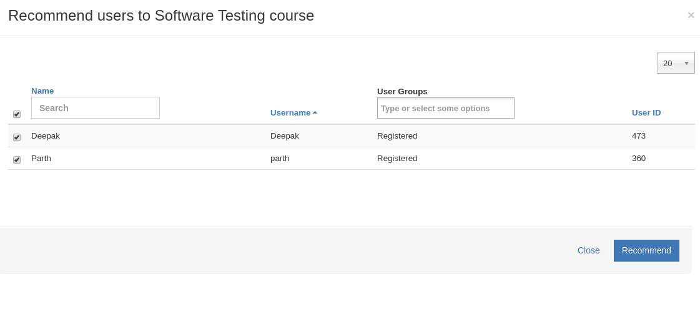Click the Close link in the footer
This screenshot has width=700, height=319.
tap(588, 250)
